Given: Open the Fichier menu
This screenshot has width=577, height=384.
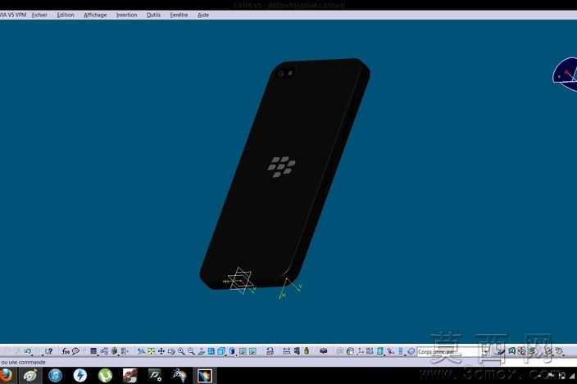Looking at the screenshot, I should pyautogui.click(x=39, y=15).
